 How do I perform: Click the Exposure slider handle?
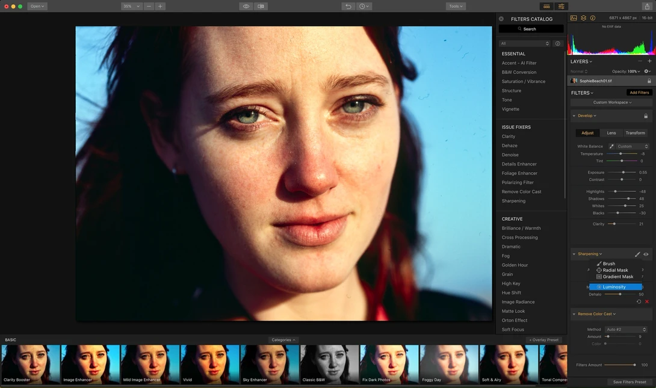(623, 172)
